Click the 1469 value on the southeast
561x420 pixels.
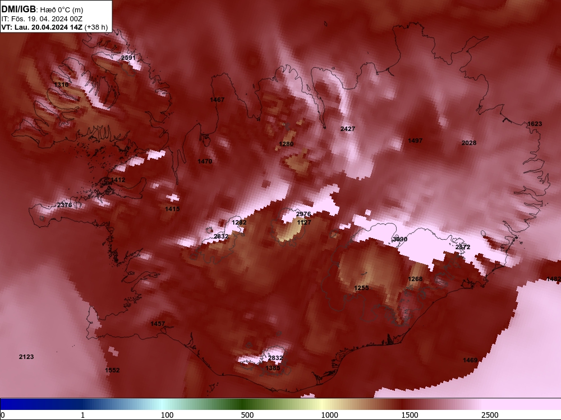(471, 360)
